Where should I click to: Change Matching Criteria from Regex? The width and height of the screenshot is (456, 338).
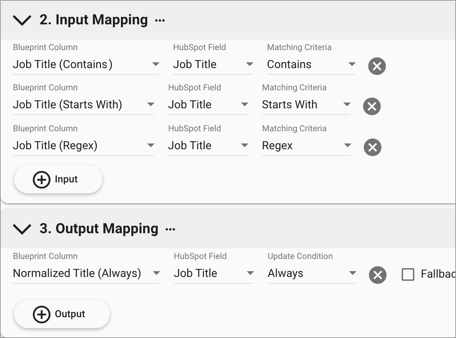[306, 146]
